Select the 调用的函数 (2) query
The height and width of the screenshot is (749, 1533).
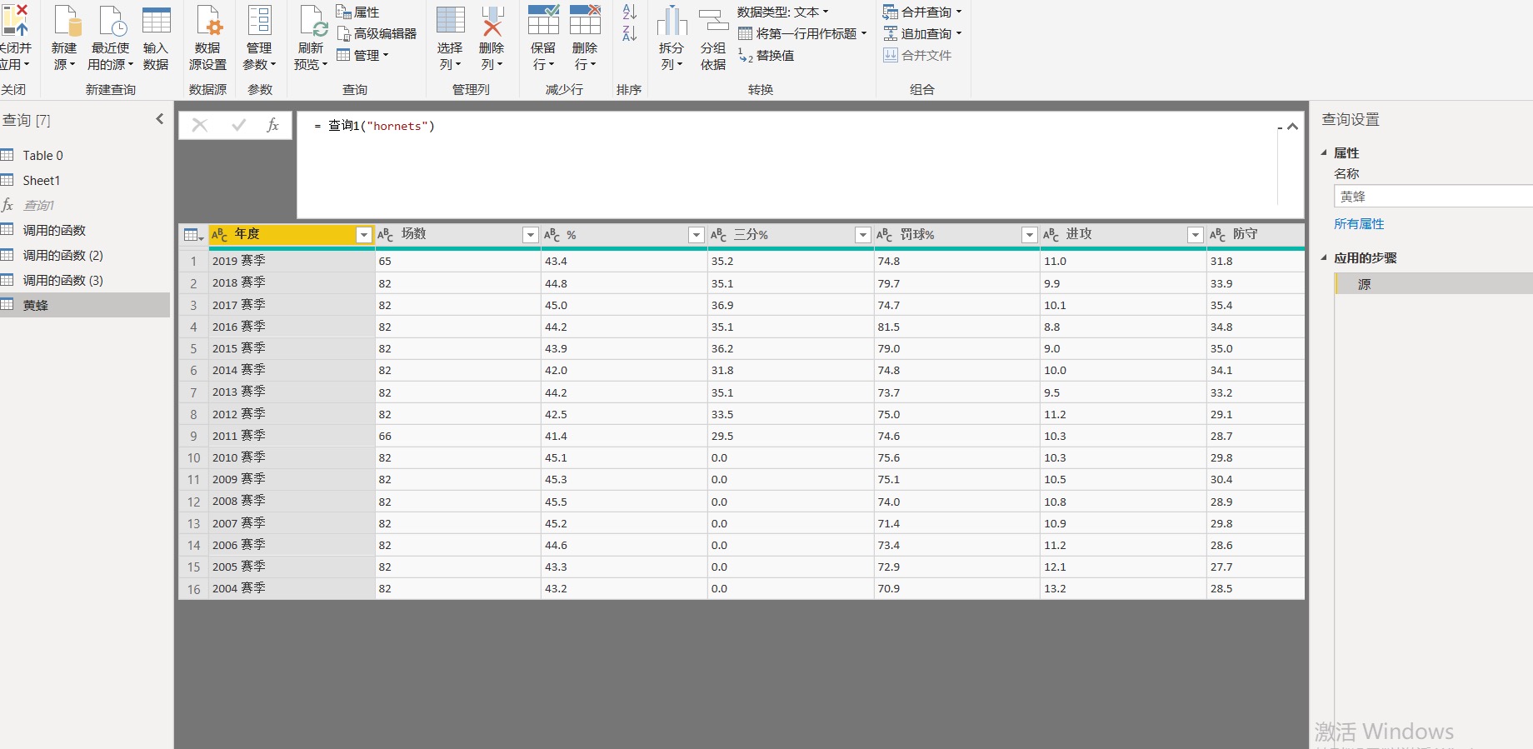pos(63,255)
